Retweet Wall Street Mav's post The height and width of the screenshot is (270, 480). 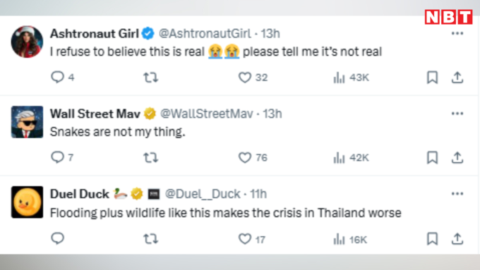pyautogui.click(x=151, y=158)
